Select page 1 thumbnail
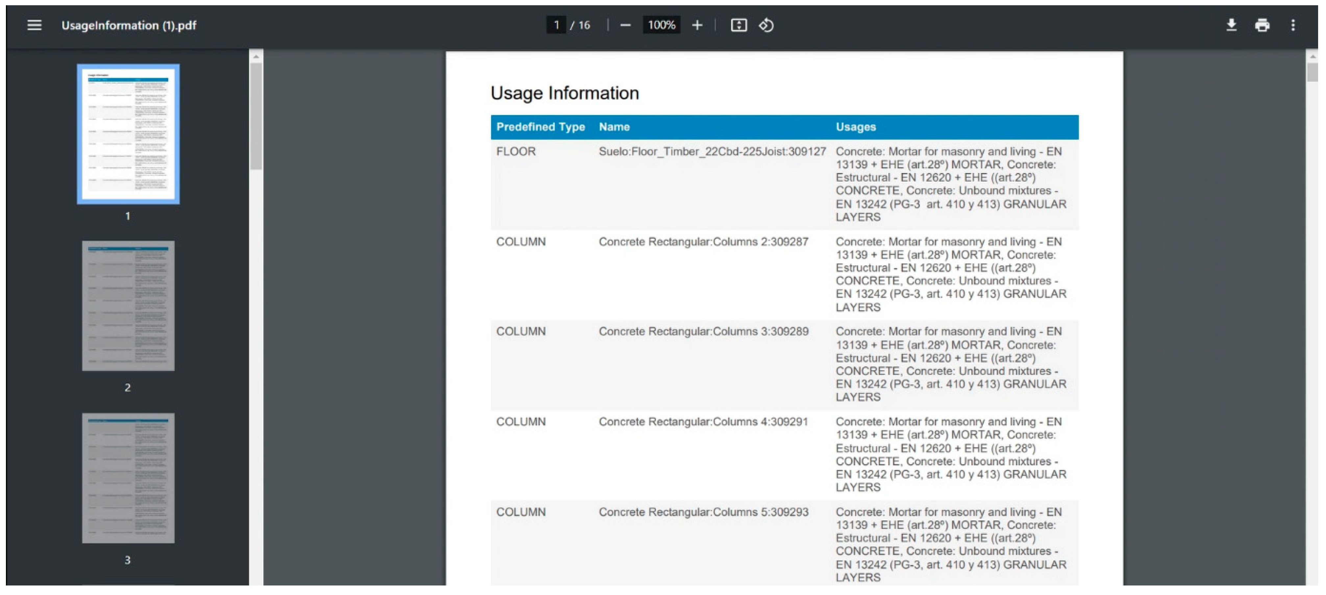The image size is (1326, 595). click(x=128, y=134)
